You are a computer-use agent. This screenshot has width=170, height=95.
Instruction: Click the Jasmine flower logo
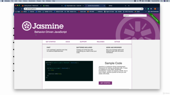(x=27, y=26)
